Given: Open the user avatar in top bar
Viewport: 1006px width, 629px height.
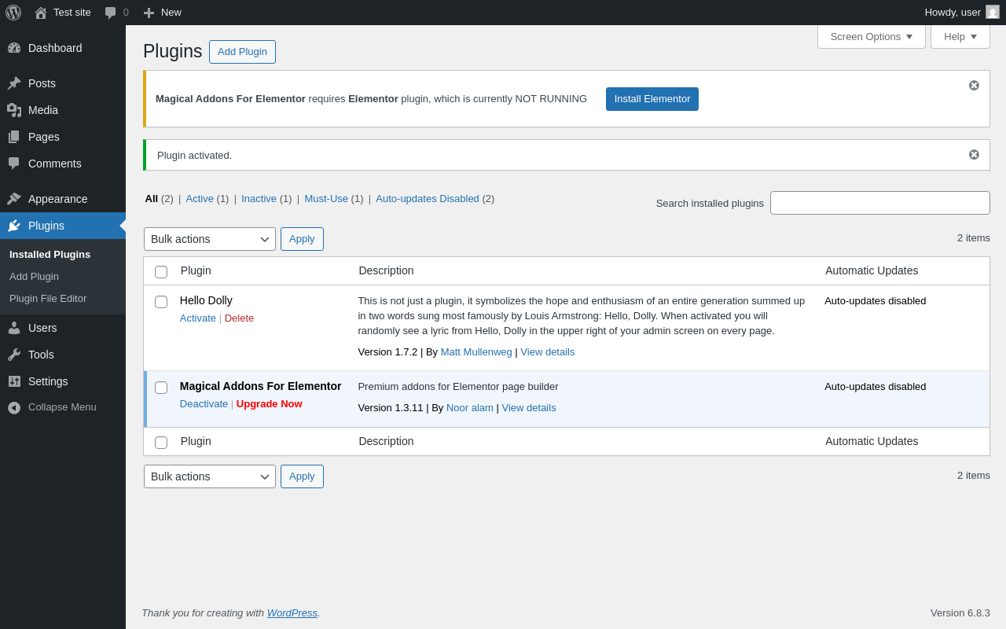Looking at the screenshot, I should [x=993, y=12].
